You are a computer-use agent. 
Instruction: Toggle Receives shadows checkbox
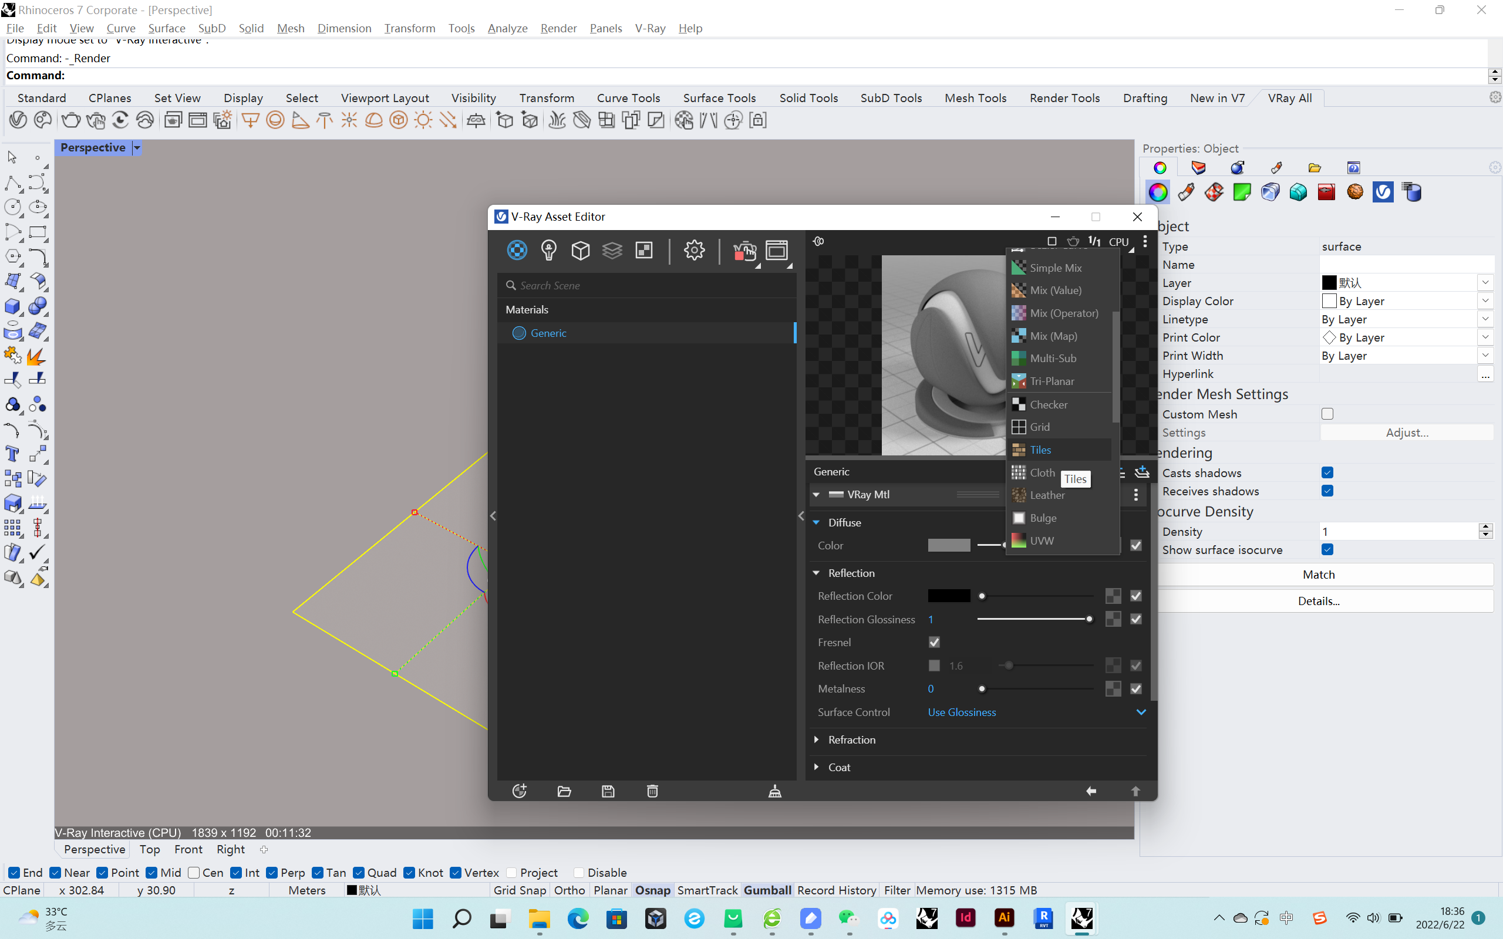coord(1327,491)
